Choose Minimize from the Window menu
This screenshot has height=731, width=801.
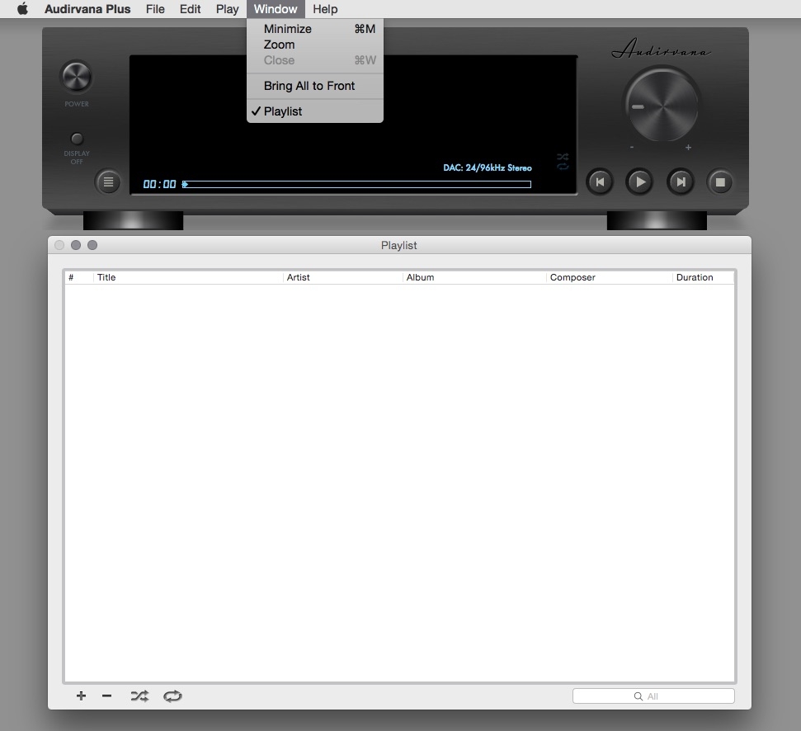(x=314, y=29)
